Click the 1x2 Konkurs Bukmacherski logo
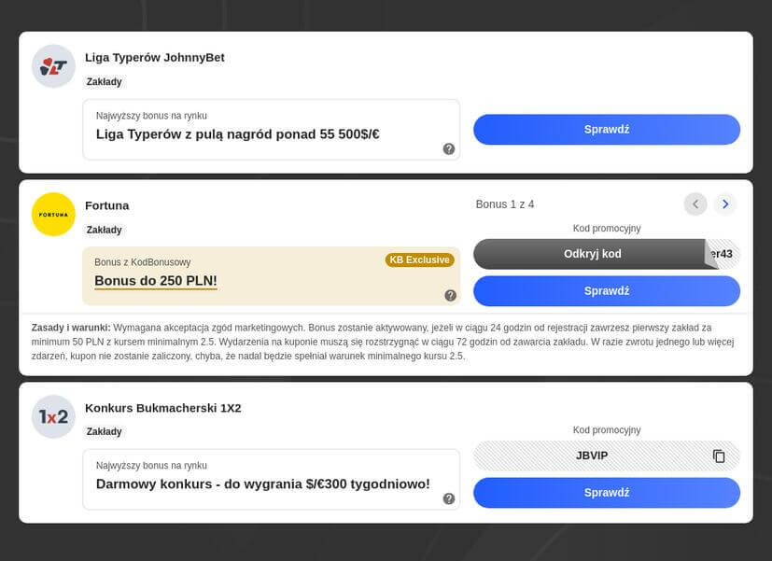This screenshot has width=772, height=561. pos(53,417)
